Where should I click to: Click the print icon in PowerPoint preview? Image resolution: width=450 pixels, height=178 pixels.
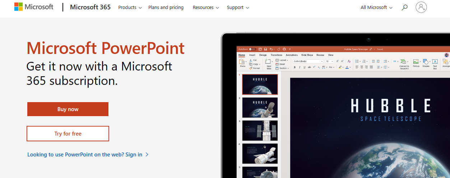point(284,49)
